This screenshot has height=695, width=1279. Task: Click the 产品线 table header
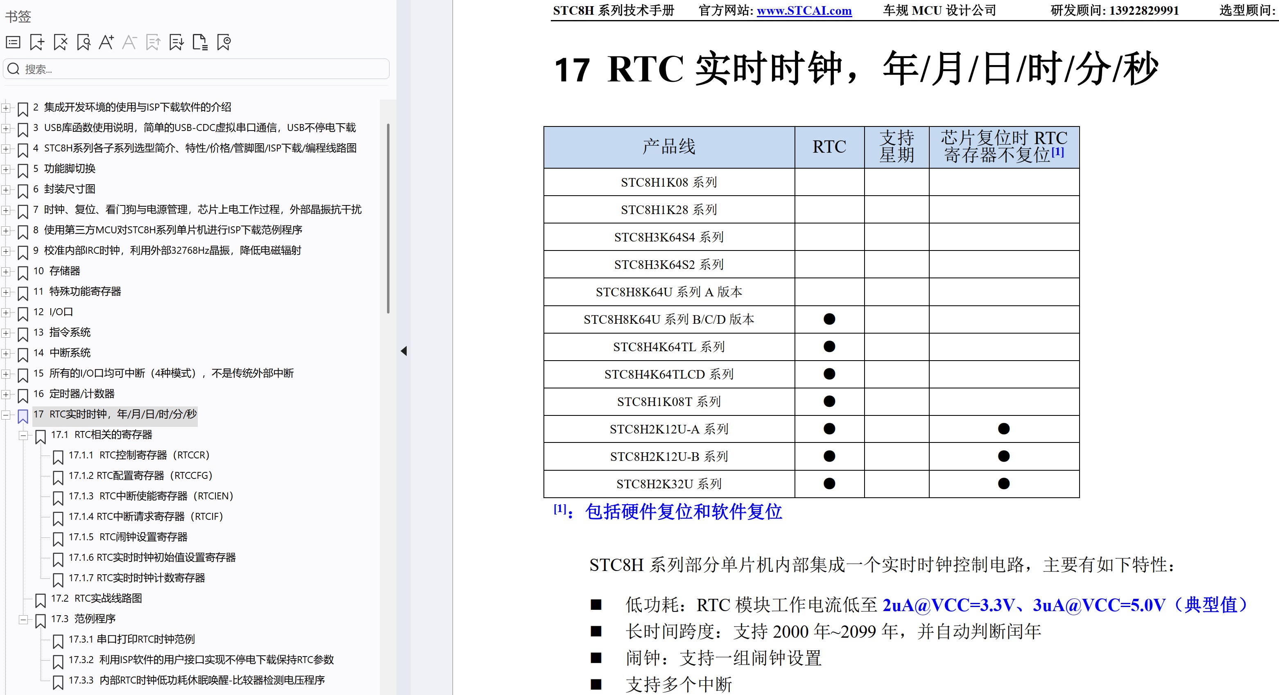[669, 147]
